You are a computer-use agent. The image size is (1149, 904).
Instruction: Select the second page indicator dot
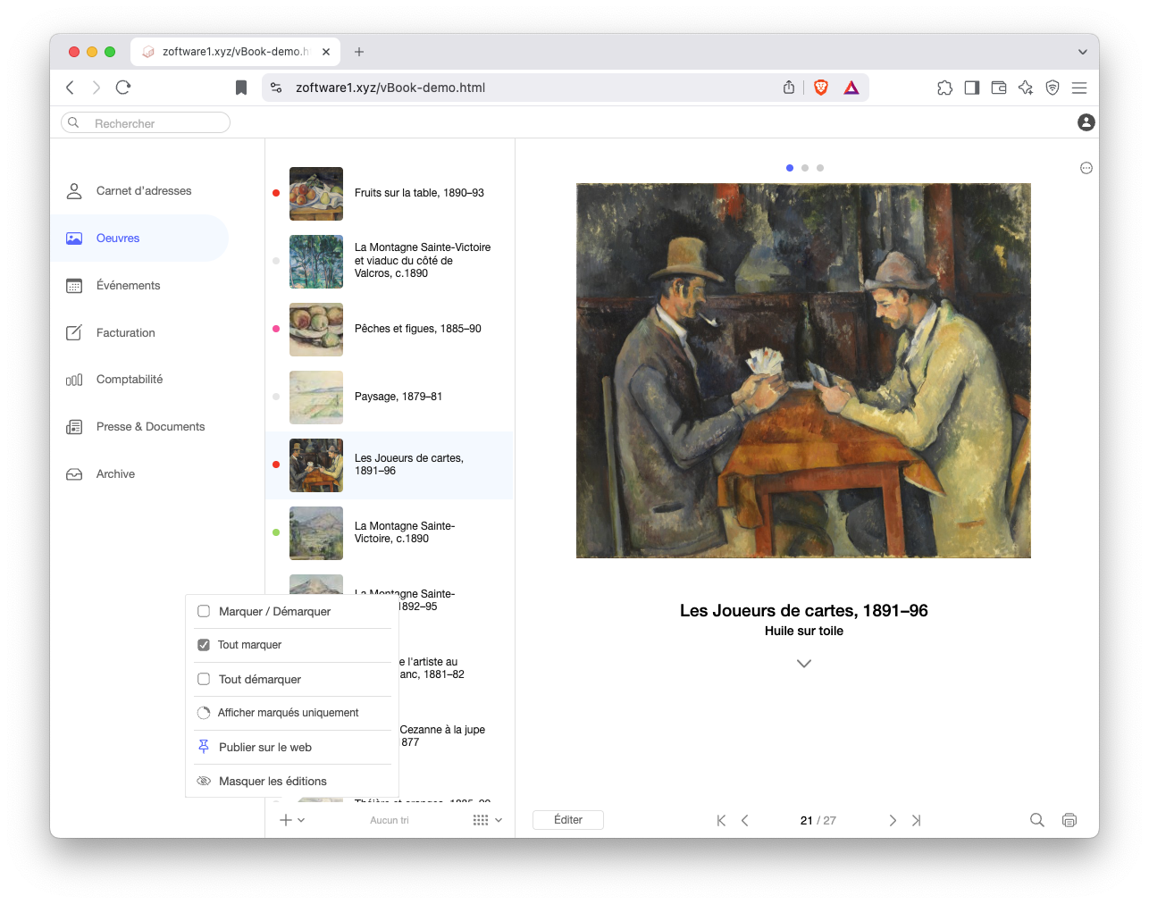(x=804, y=167)
